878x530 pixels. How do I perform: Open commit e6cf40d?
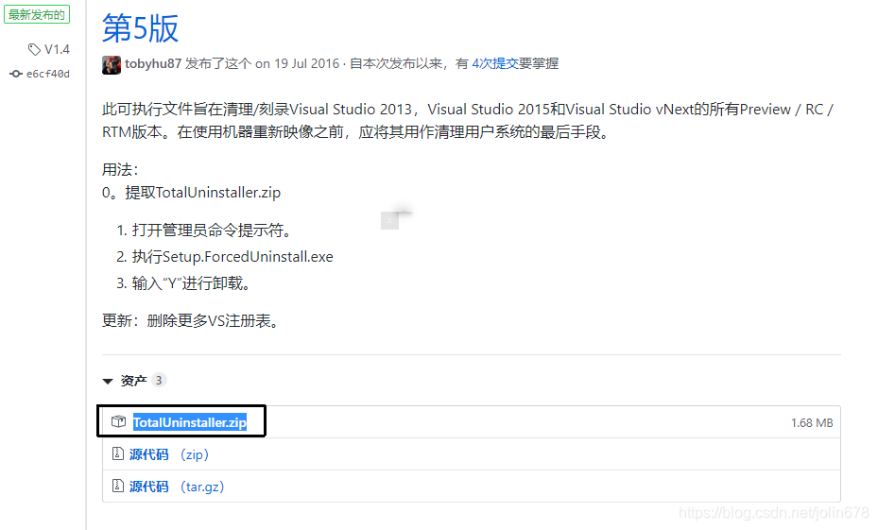[48, 74]
